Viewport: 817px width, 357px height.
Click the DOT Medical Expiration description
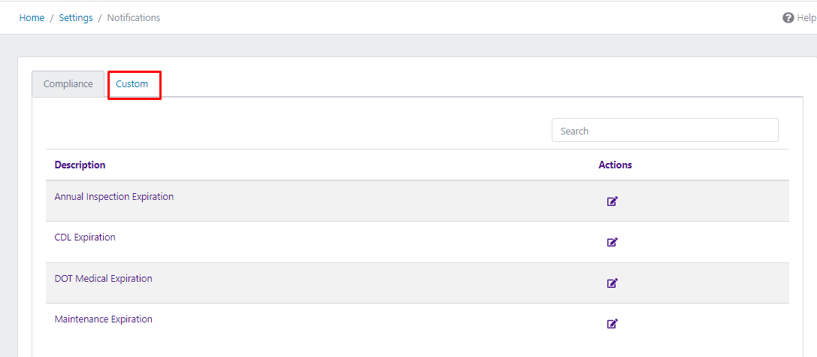click(x=103, y=279)
